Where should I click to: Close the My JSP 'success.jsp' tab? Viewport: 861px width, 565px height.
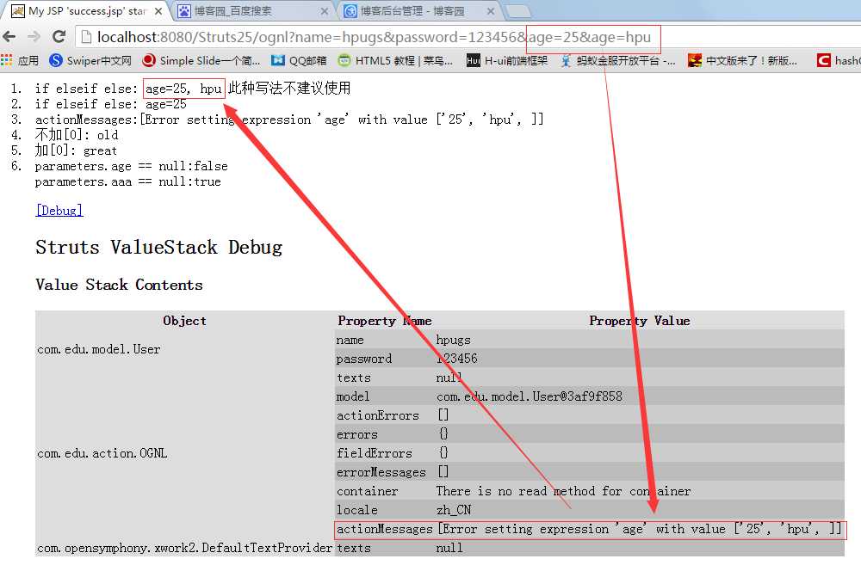[x=158, y=11]
